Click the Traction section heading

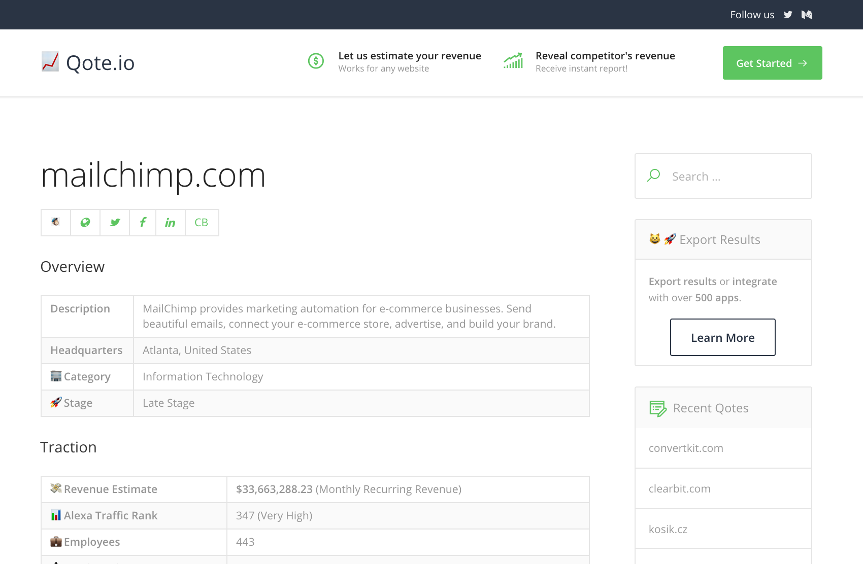point(69,447)
